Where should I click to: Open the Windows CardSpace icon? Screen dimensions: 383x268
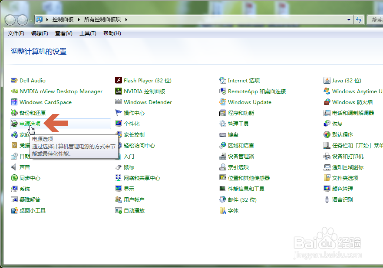[14, 102]
